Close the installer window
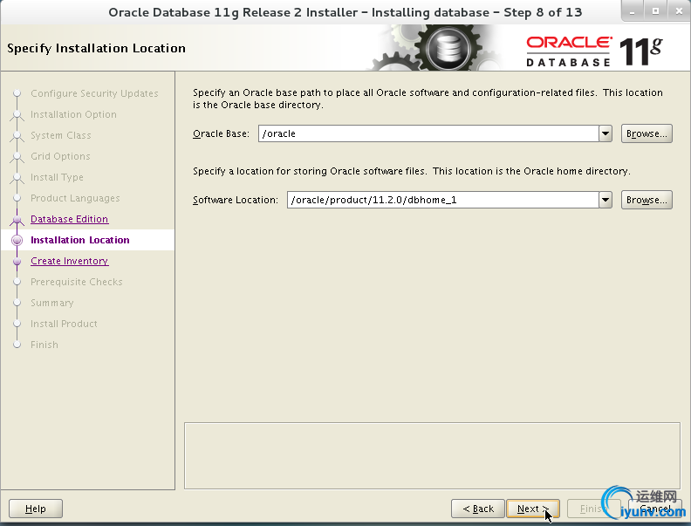This screenshot has height=526, width=691. point(679,11)
